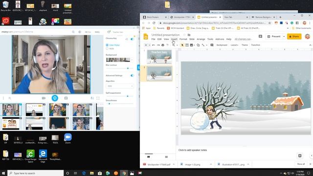The width and height of the screenshot is (313, 176).
Task: Click the Redo icon in Slides toolbar
Action: [x=158, y=45]
